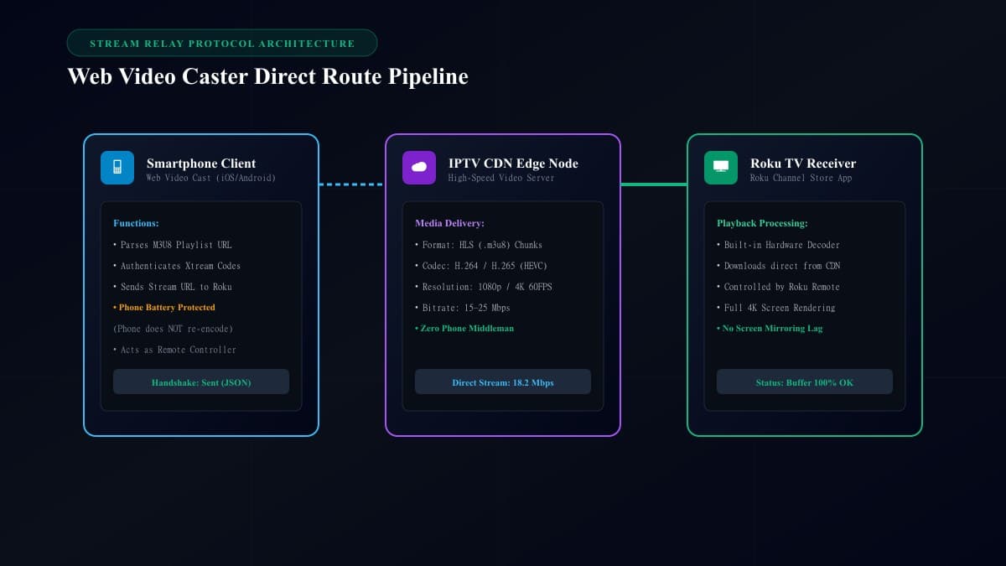Click Sends Stream URL to Roku line

(172, 287)
